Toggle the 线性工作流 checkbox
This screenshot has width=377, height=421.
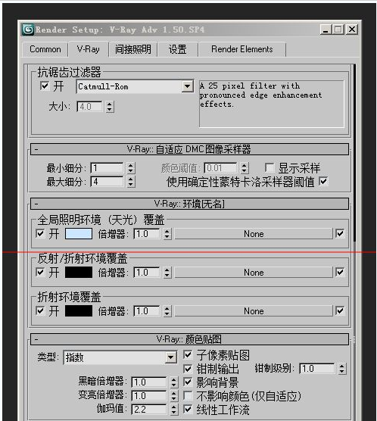188,410
